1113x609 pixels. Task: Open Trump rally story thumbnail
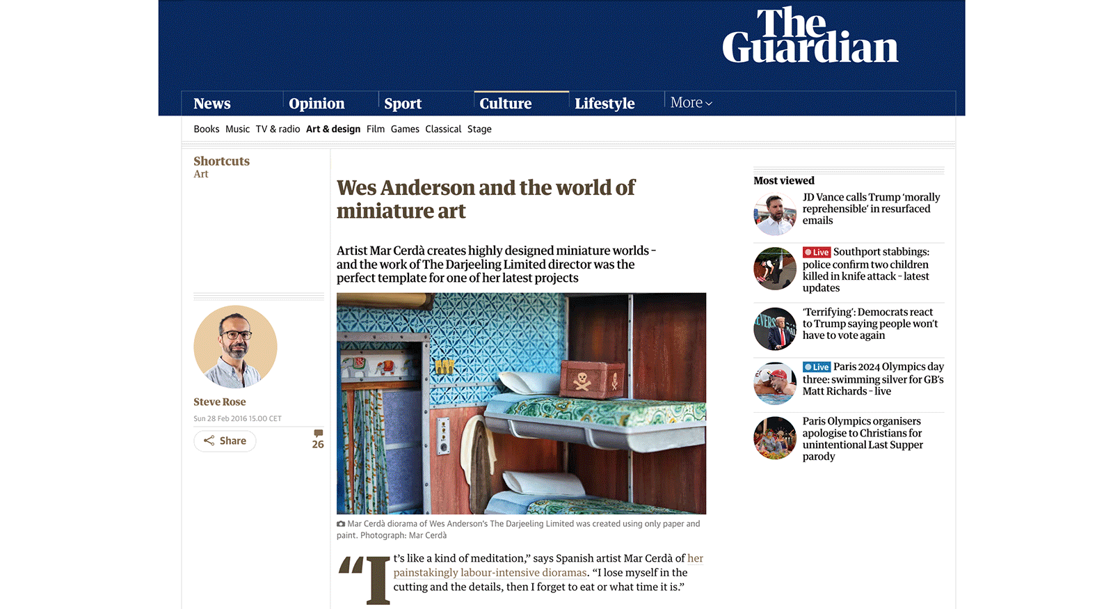(x=774, y=329)
